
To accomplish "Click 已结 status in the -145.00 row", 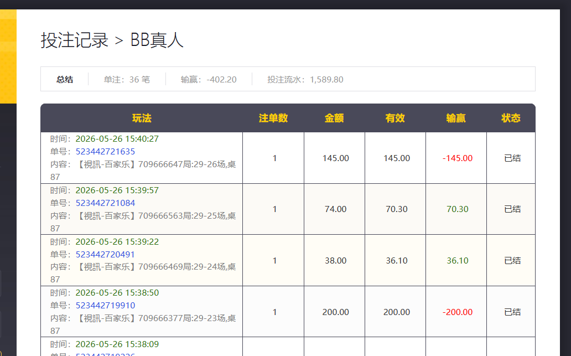I will click(512, 158).
